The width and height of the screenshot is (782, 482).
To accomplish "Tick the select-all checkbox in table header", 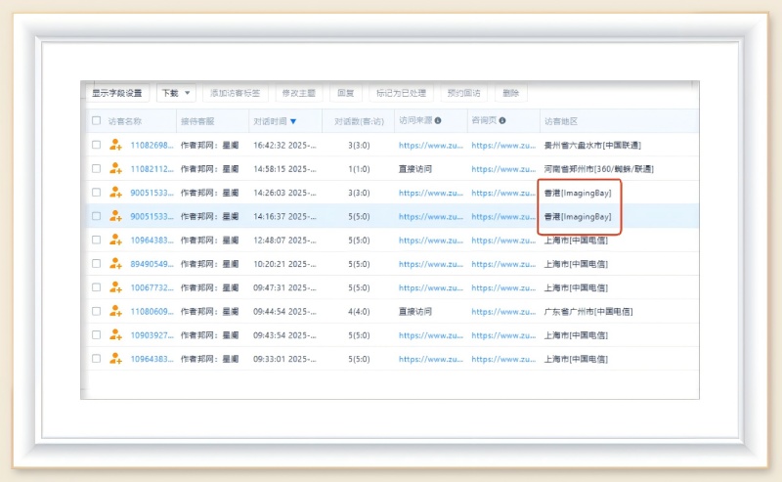I will 96,121.
